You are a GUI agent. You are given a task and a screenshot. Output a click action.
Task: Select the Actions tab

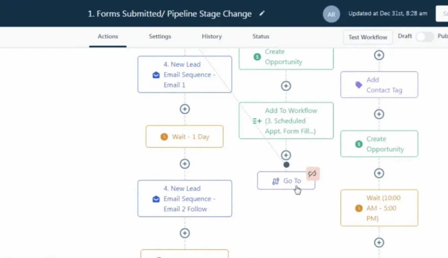[x=108, y=37]
